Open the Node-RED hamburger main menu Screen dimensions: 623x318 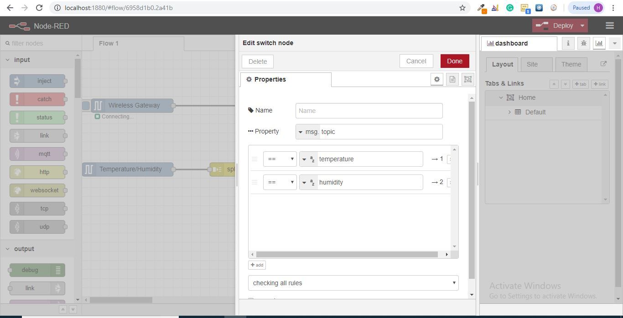610,26
